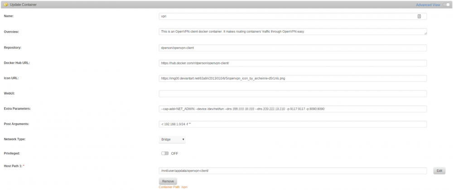453x190 pixels.
Task: Click the "Post Arguments:" label
Action: click(17, 124)
